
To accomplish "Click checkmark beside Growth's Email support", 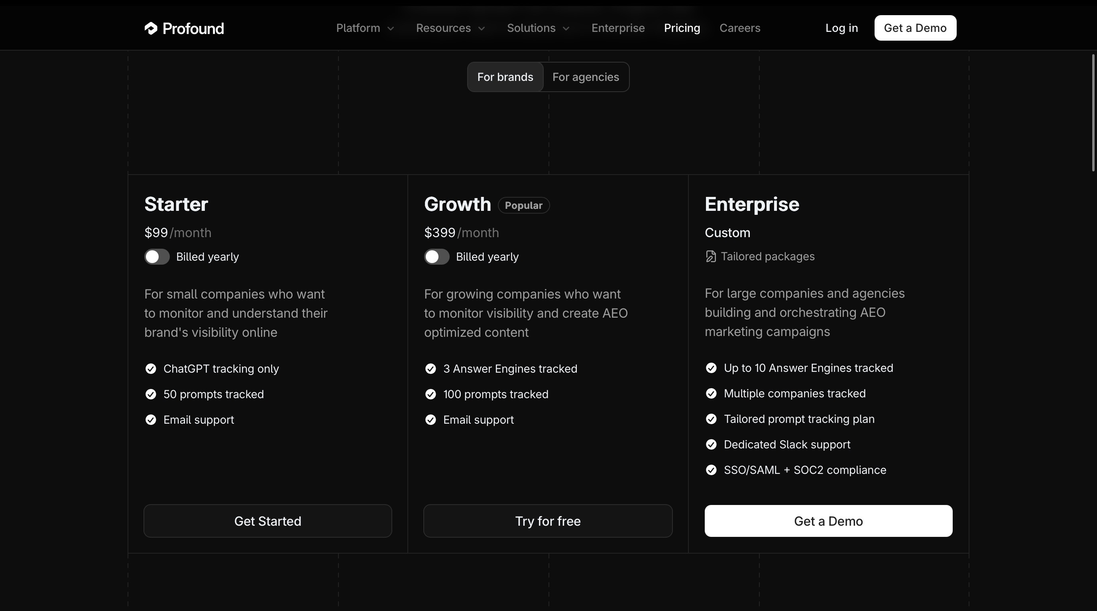I will [431, 420].
